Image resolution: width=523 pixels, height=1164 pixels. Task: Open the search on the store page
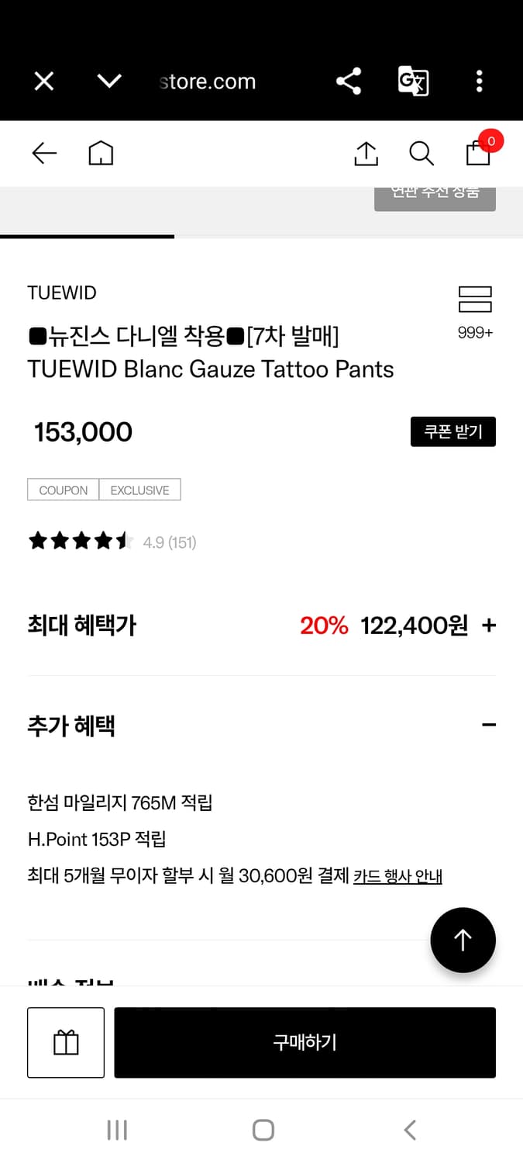421,153
